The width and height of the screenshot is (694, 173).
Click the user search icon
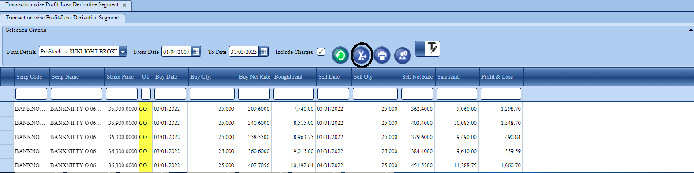(402, 55)
